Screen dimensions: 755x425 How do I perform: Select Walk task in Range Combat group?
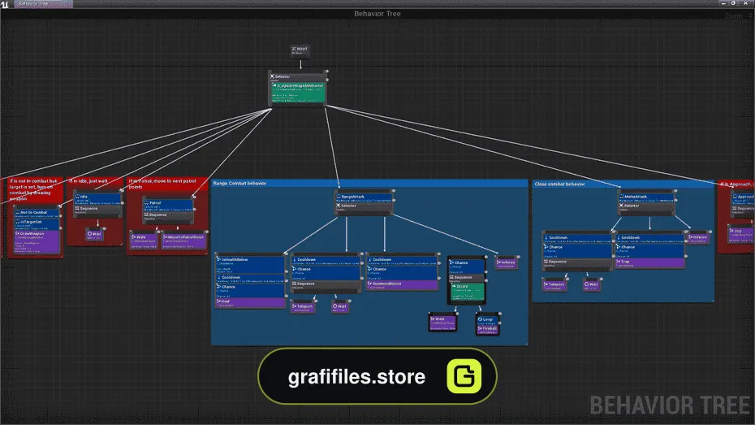442,323
